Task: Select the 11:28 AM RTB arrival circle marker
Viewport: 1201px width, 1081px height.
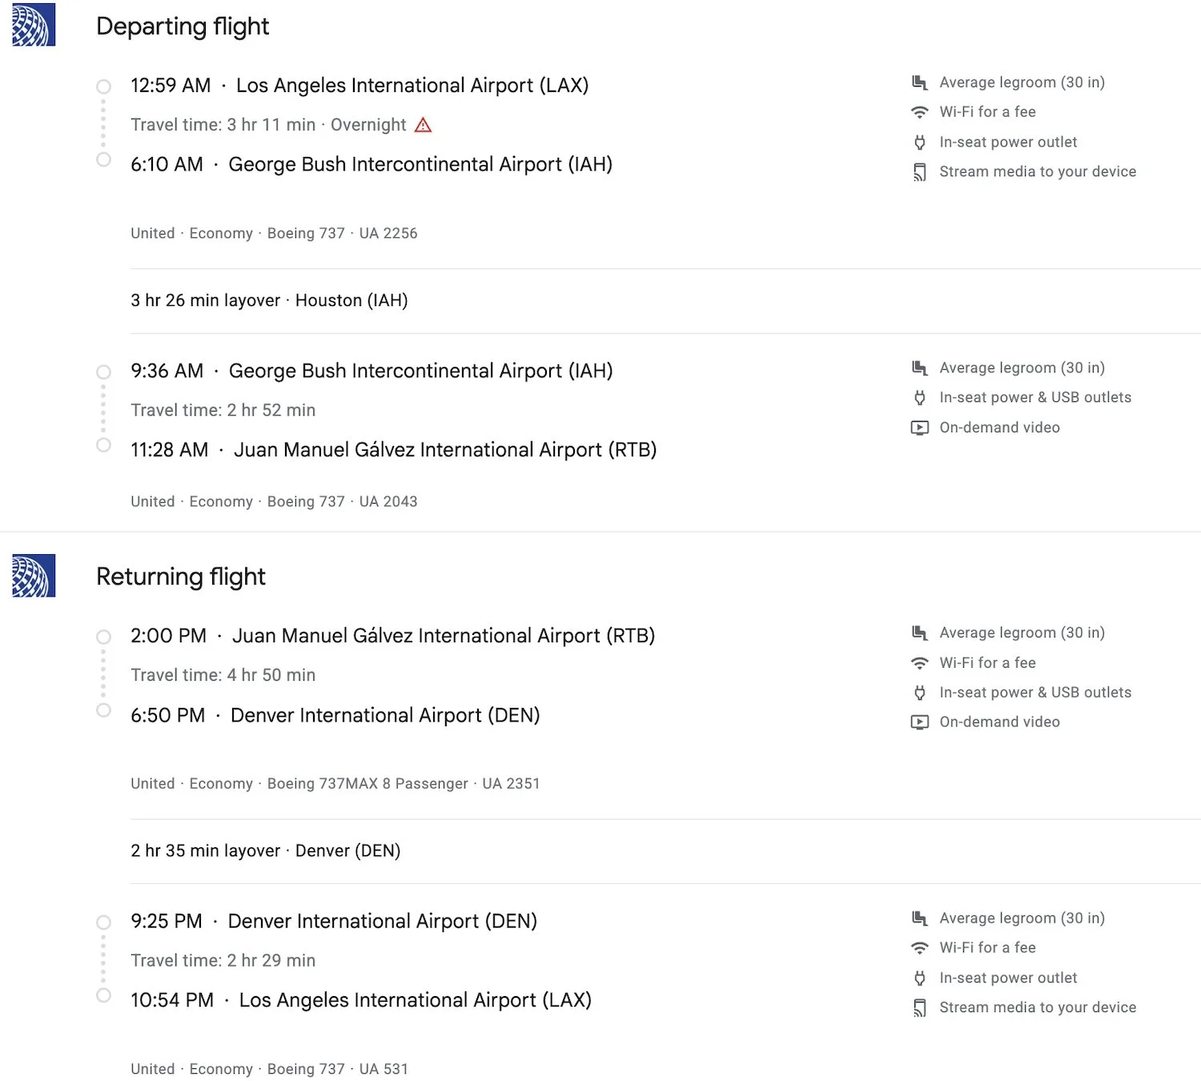Action: pos(103,445)
